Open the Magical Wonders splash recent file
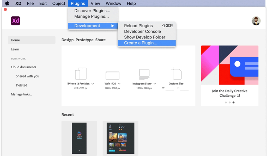The width and height of the screenshot is (267, 156). coord(79,138)
